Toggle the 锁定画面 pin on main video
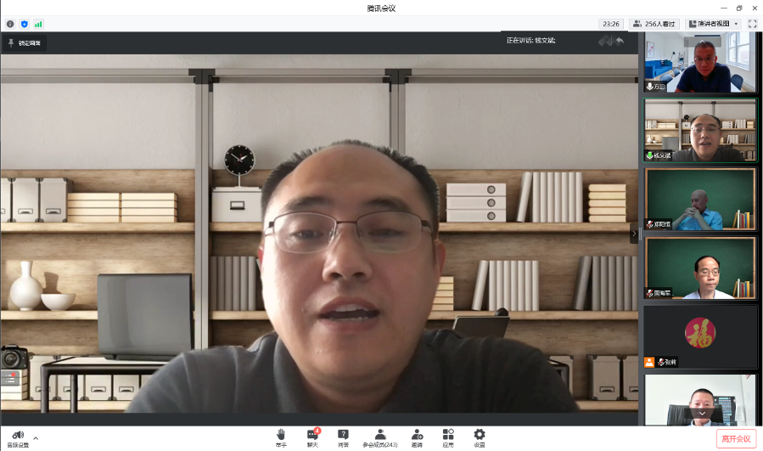The height and width of the screenshot is (451, 763). click(24, 42)
